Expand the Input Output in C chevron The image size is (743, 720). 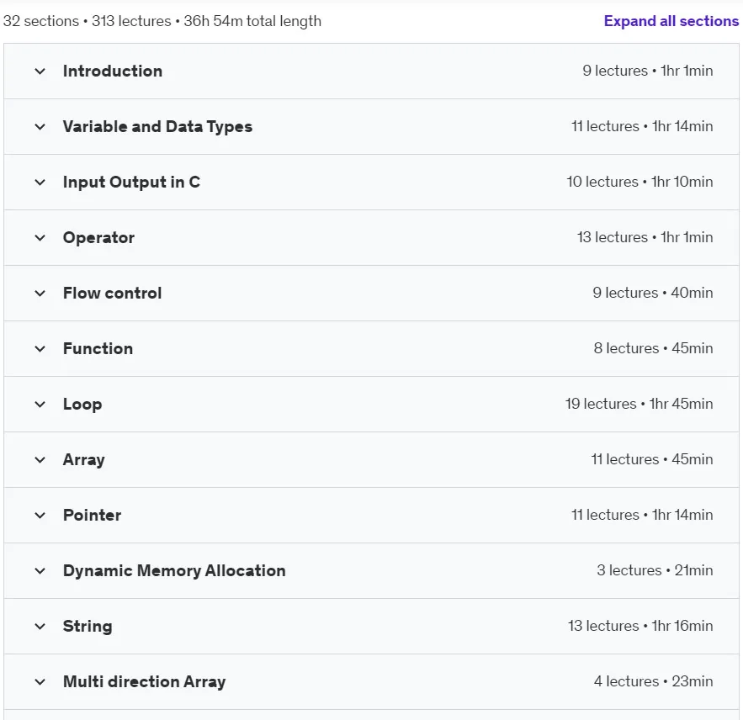[40, 183]
